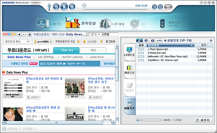
Task: Select the e4u 영어학습 submenu
Action: coord(46,57)
